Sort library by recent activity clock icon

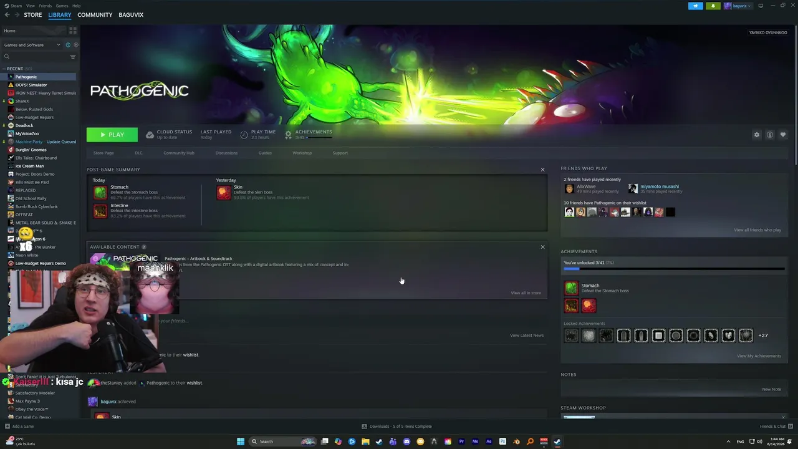point(68,45)
